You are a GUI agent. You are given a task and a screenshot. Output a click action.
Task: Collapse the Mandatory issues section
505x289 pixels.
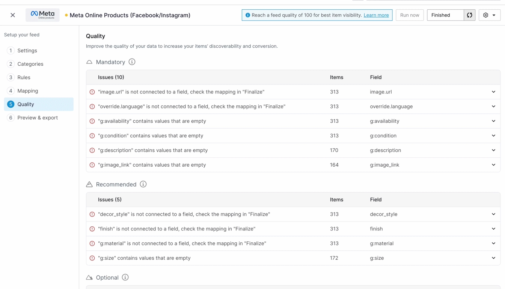point(89,62)
